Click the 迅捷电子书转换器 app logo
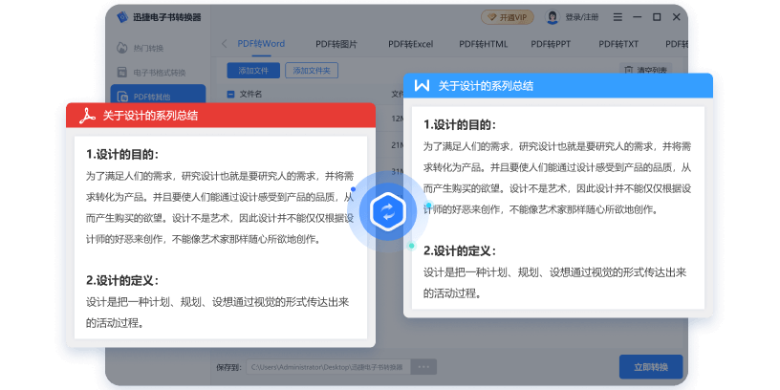 [x=121, y=17]
